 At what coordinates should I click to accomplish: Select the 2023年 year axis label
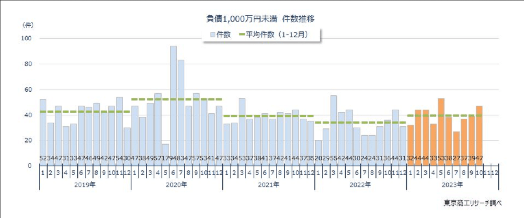pyautogui.click(x=452, y=185)
